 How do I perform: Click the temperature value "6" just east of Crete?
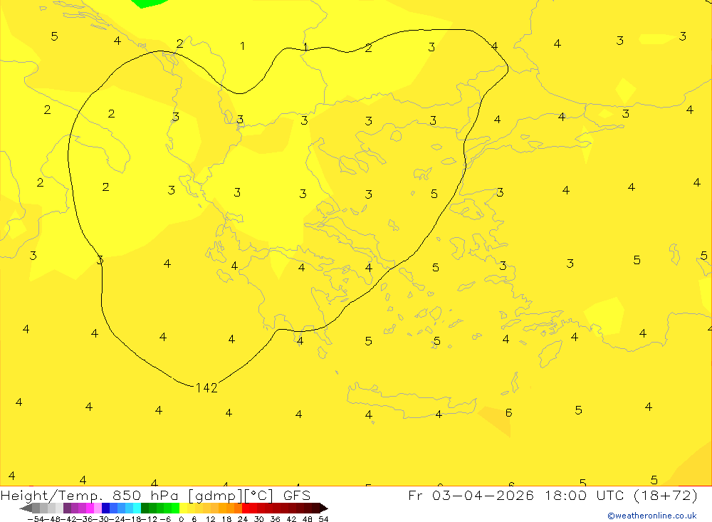coord(508,412)
